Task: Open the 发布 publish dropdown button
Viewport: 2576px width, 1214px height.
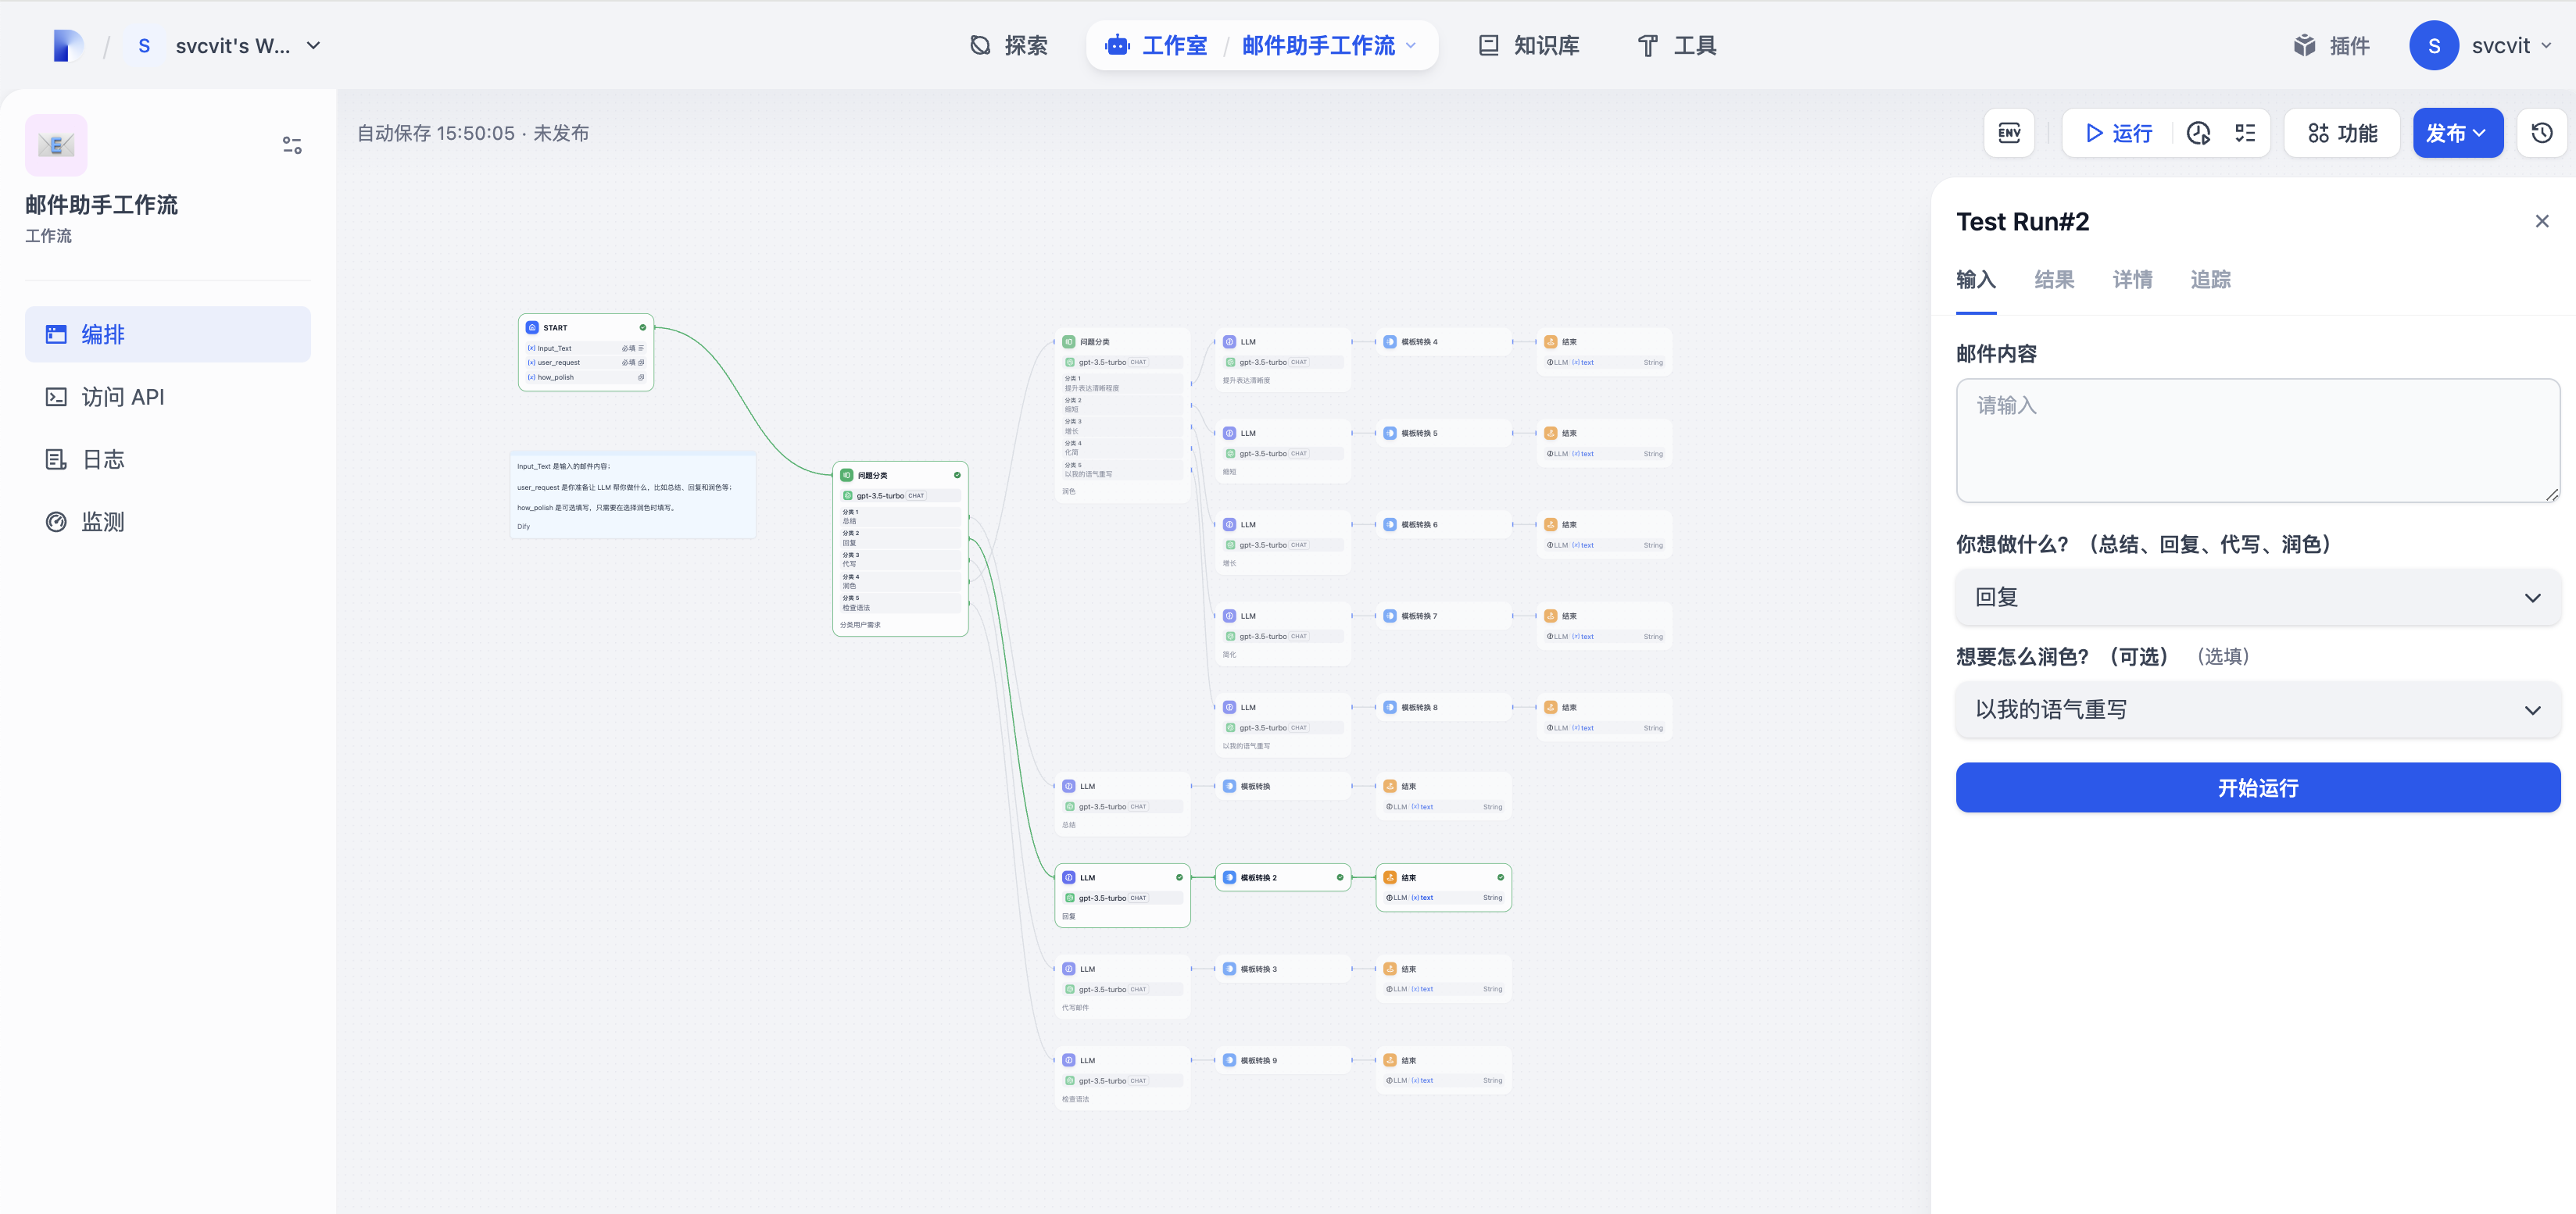Action: point(2457,133)
